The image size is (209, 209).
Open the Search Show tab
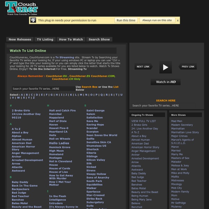tap(99, 39)
